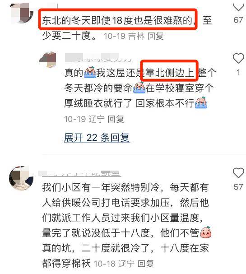Open the third commenter's round avatar

[21, 178]
